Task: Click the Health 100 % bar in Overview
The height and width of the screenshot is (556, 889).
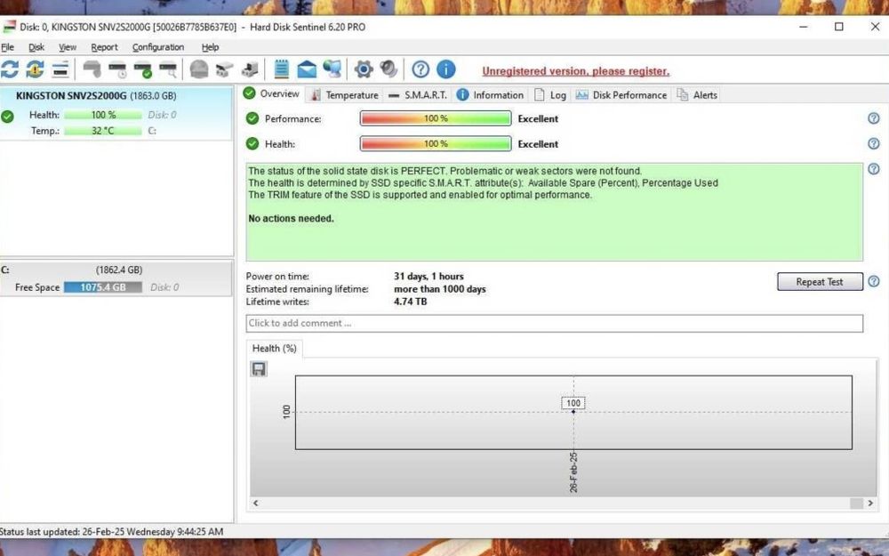Action: click(436, 143)
